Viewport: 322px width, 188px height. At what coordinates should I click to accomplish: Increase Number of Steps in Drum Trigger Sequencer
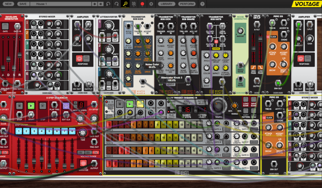click(x=180, y=108)
